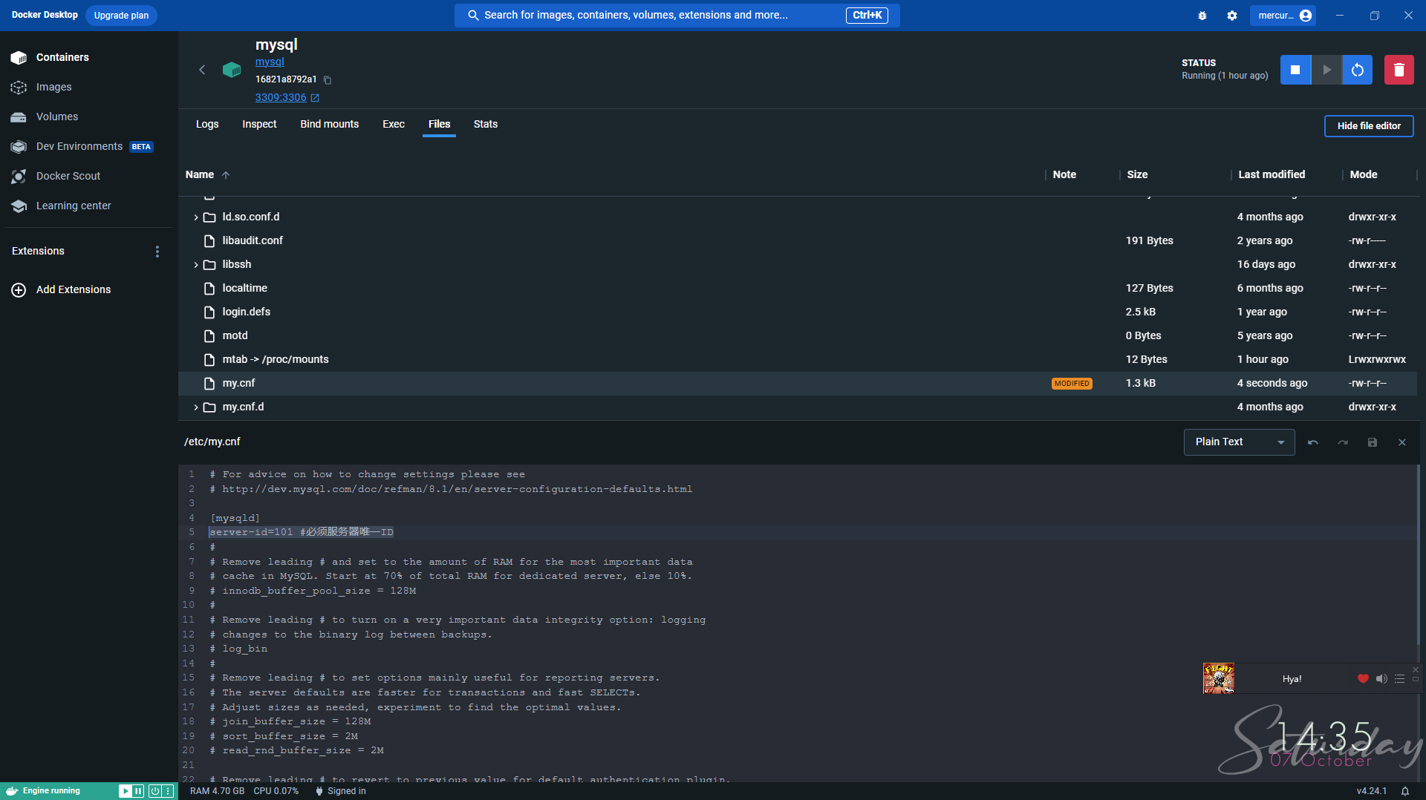This screenshot has width=1426, height=800.
Task: Pause the Docker engine from status bar
Action: pos(138,791)
